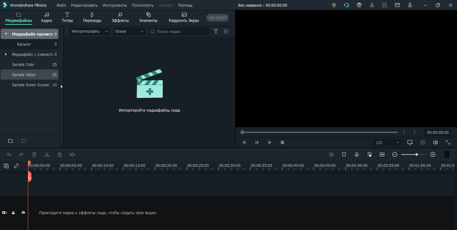Image resolution: width=457 pixels, height=230 pixels.
Task: Open the Инструменты menu
Action: [x=115, y=5]
